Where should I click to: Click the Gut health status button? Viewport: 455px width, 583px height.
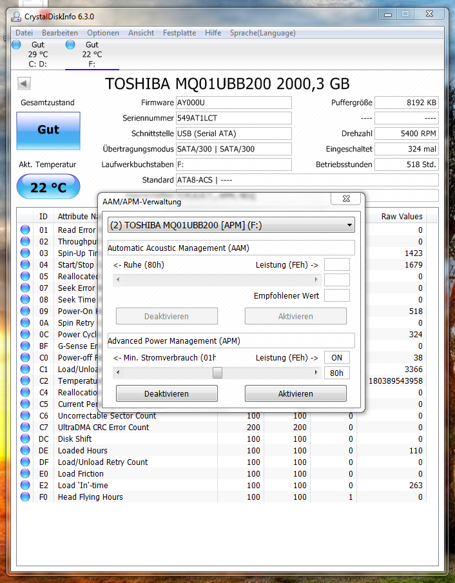[x=48, y=130]
